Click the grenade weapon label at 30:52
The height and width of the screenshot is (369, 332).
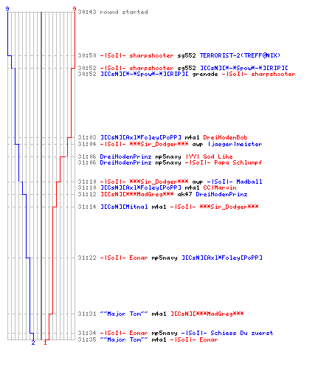click(205, 74)
